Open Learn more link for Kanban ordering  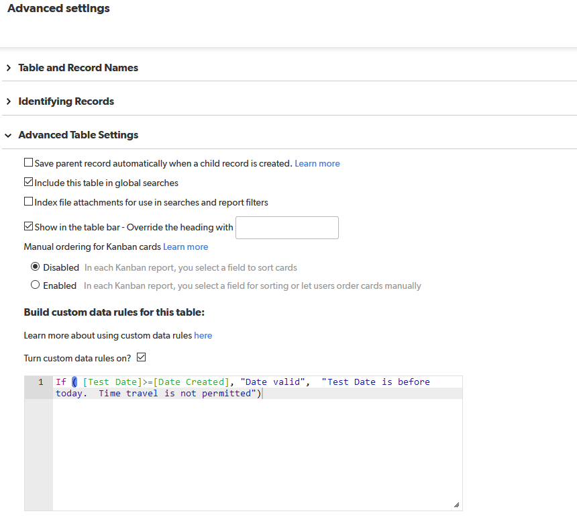[185, 247]
